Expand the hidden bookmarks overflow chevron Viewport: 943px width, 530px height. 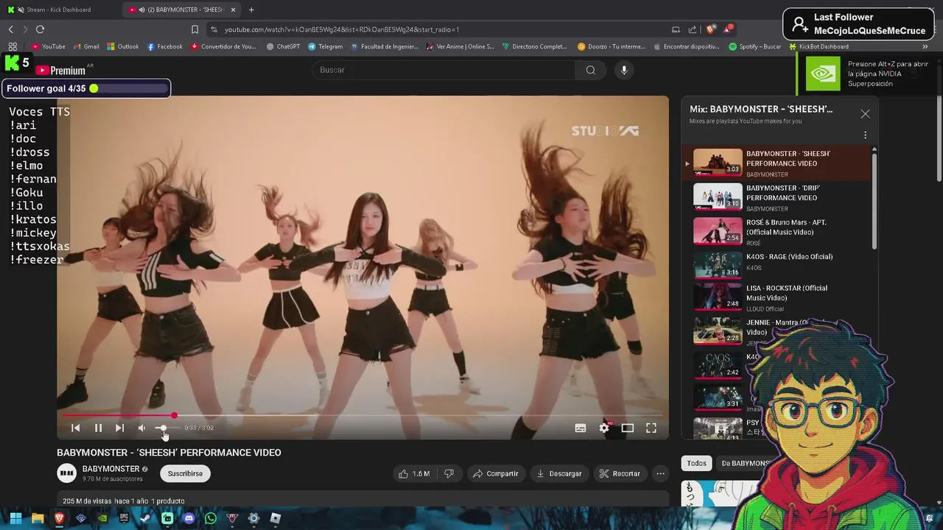925,46
